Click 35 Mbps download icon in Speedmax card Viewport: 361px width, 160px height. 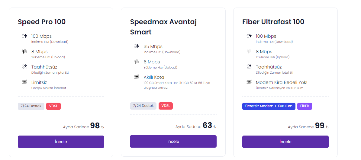(137, 46)
